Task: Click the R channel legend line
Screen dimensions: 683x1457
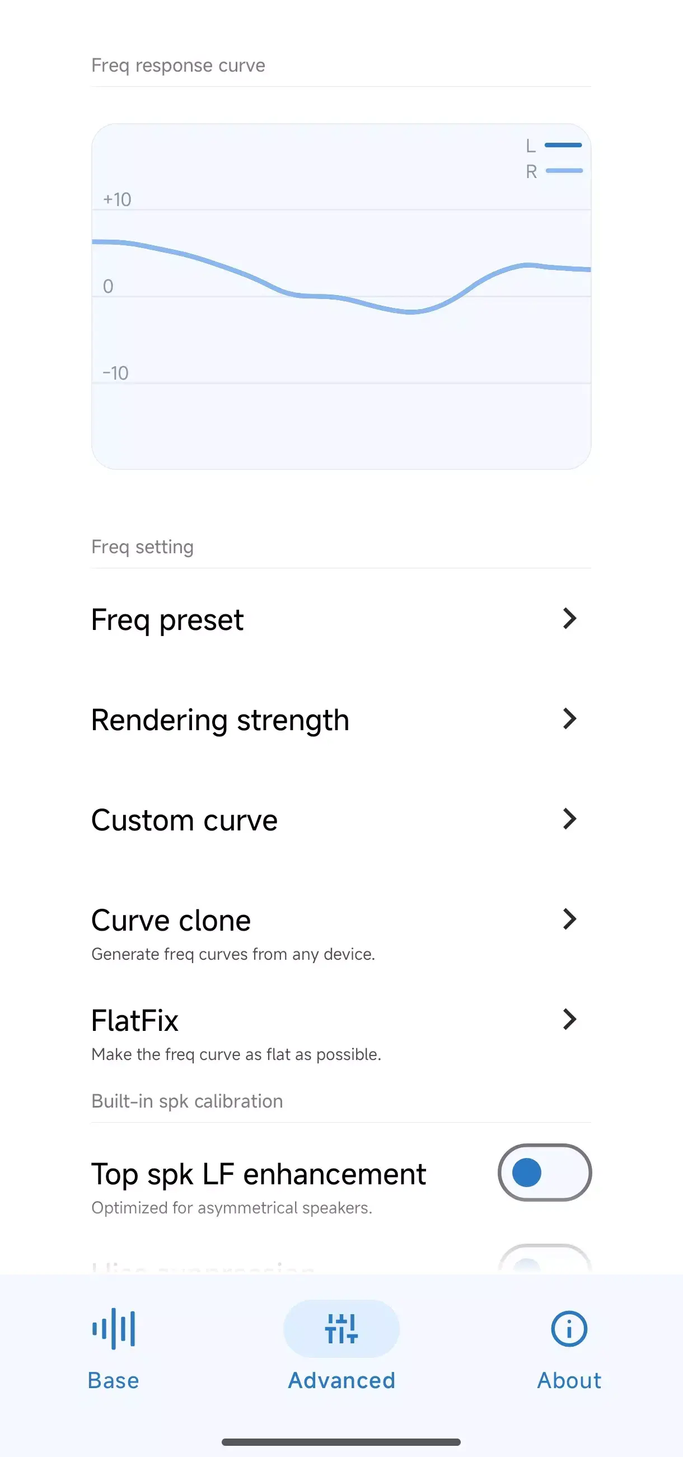Action: (563, 170)
